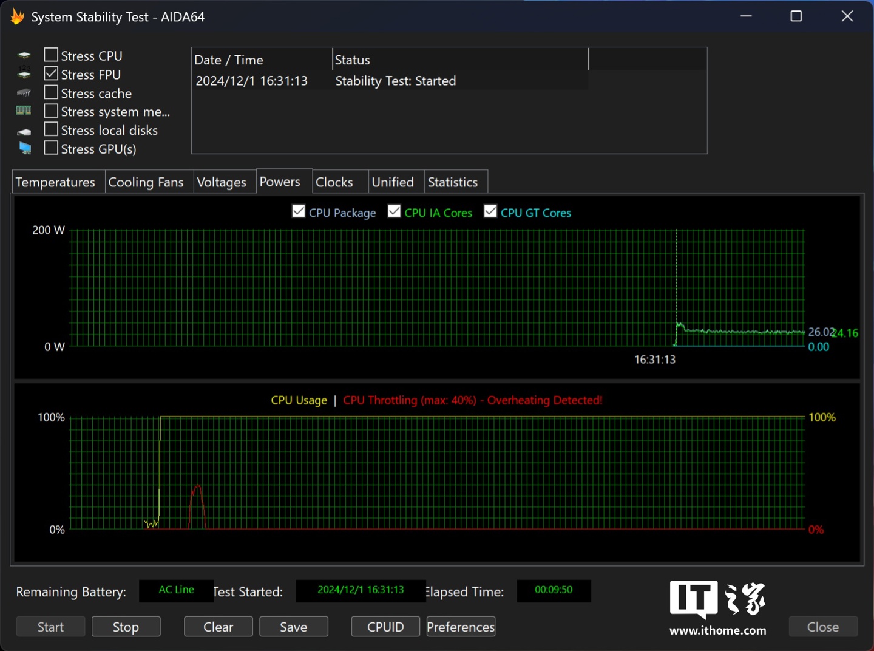
Task: Hide the CPU Package graph line
Action: pos(299,211)
